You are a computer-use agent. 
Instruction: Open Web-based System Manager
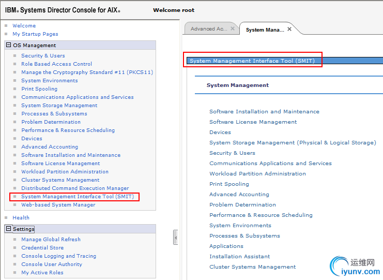[58, 205]
